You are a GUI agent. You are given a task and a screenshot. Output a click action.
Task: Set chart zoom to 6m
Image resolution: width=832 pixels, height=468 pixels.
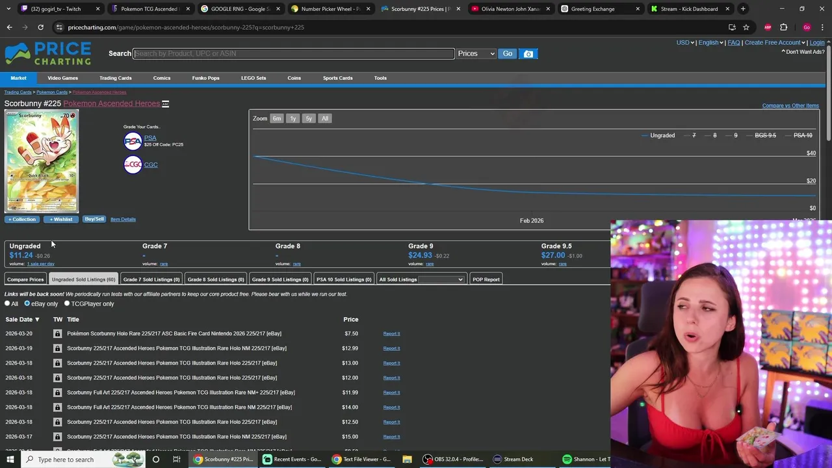277,118
